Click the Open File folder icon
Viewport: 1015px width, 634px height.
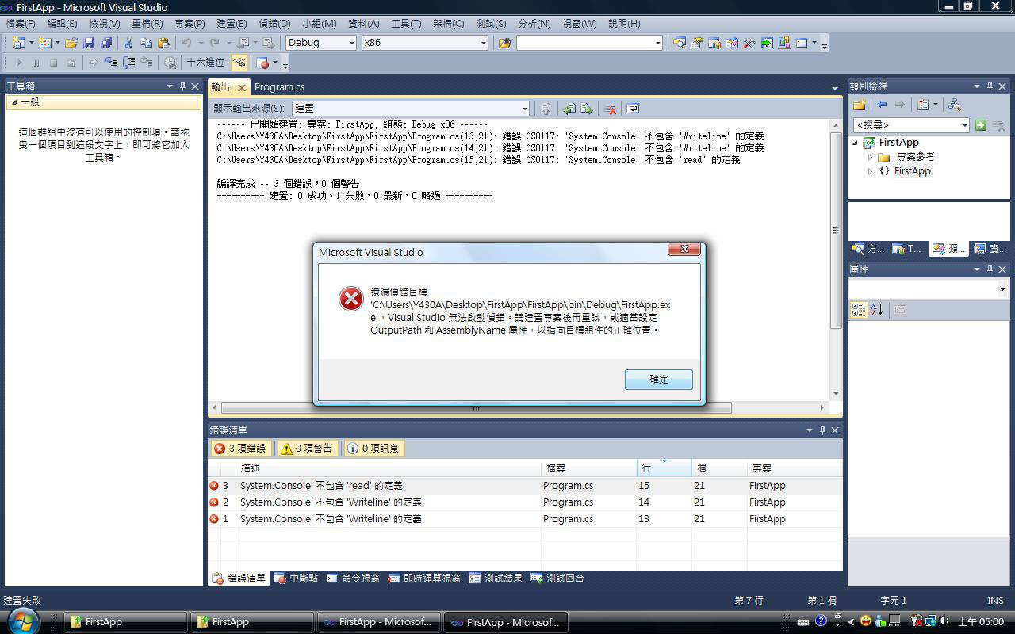coord(71,43)
